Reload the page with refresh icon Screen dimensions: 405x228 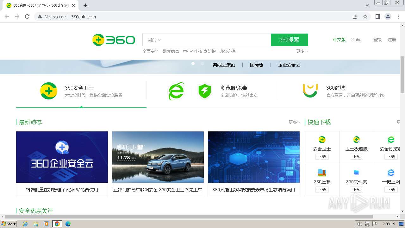coord(27,16)
